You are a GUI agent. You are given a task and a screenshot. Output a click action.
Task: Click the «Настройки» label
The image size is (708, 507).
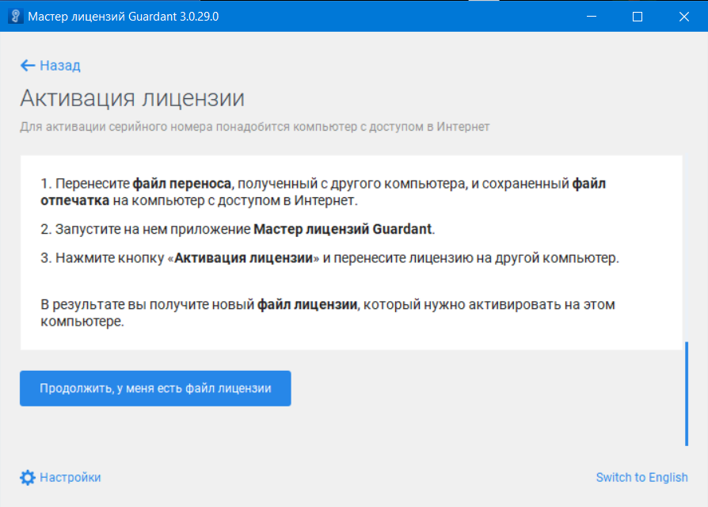pyautogui.click(x=70, y=477)
